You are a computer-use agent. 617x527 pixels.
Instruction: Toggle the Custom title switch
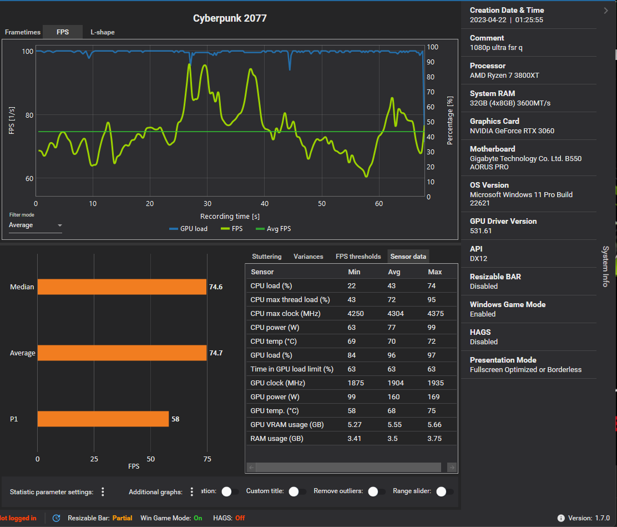click(x=297, y=491)
